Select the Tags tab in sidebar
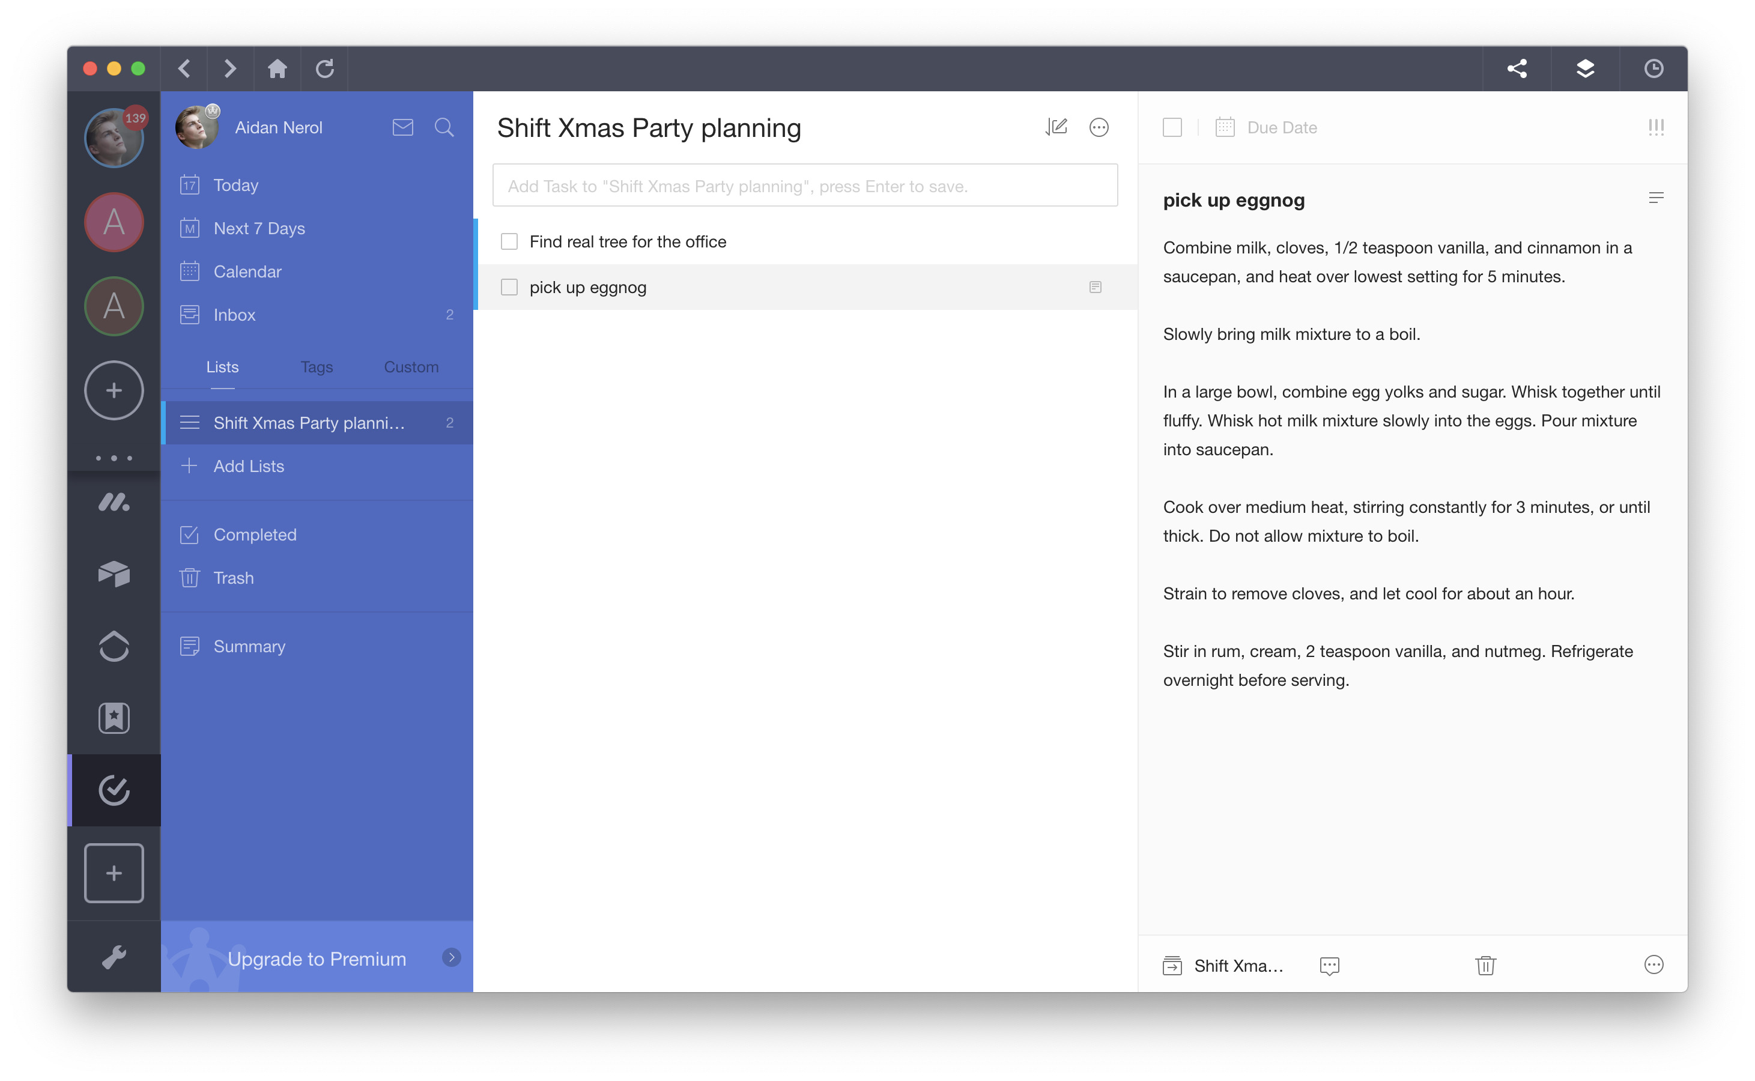The image size is (1755, 1081). coord(317,368)
